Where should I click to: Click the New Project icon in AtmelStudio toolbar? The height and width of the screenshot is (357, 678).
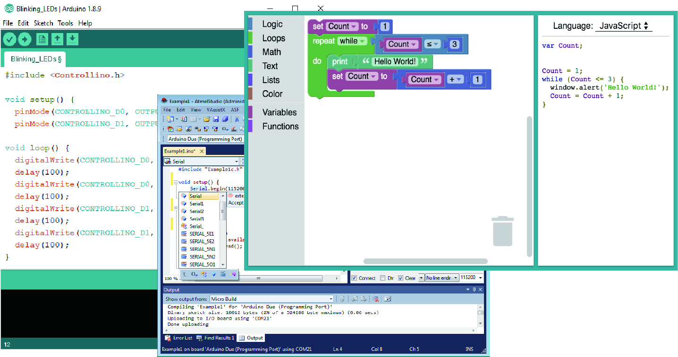point(170,119)
